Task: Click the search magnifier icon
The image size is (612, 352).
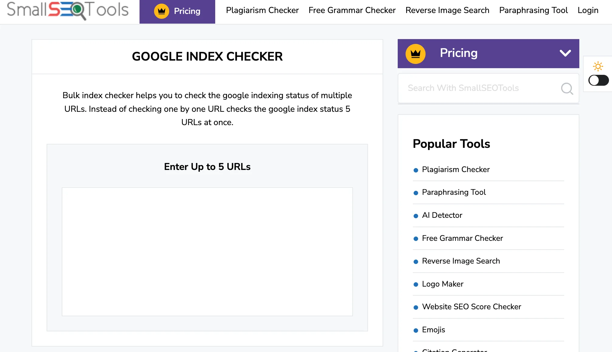Action: pos(567,88)
